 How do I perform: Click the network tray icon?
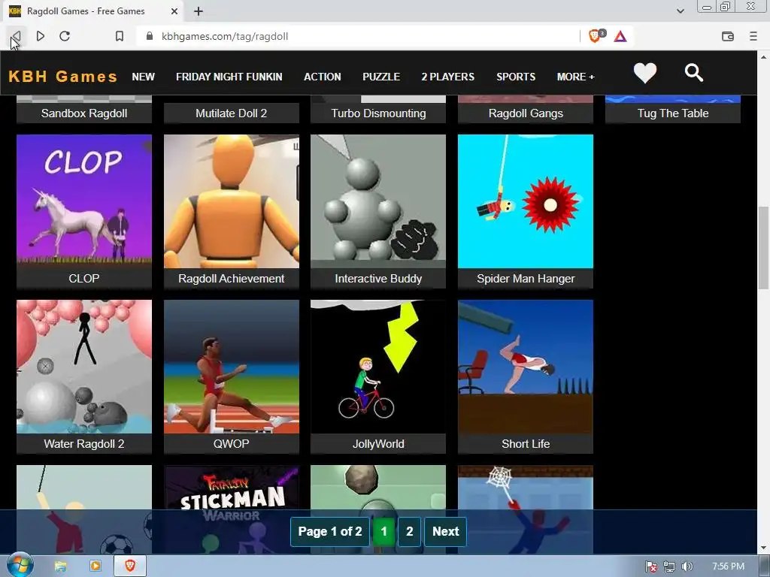668,566
